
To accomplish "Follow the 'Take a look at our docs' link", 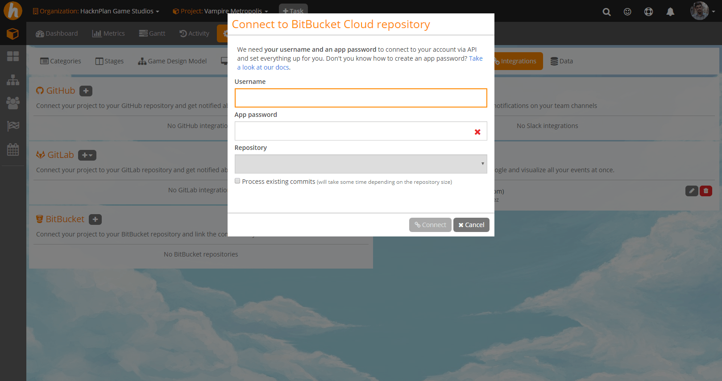I will tap(263, 67).
